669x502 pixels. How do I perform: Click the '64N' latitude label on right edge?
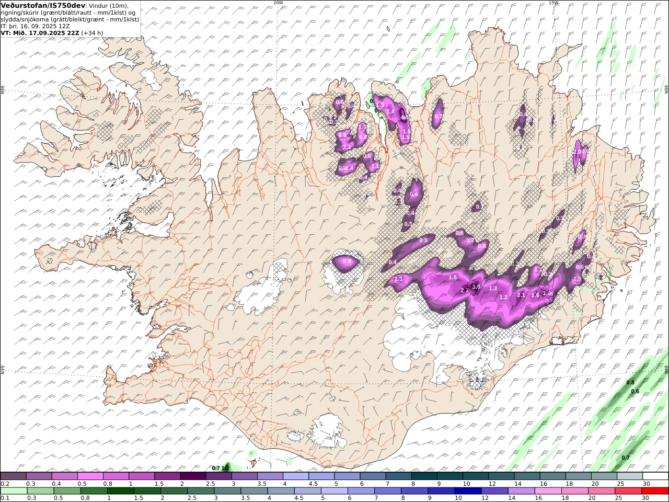pyautogui.click(x=666, y=369)
